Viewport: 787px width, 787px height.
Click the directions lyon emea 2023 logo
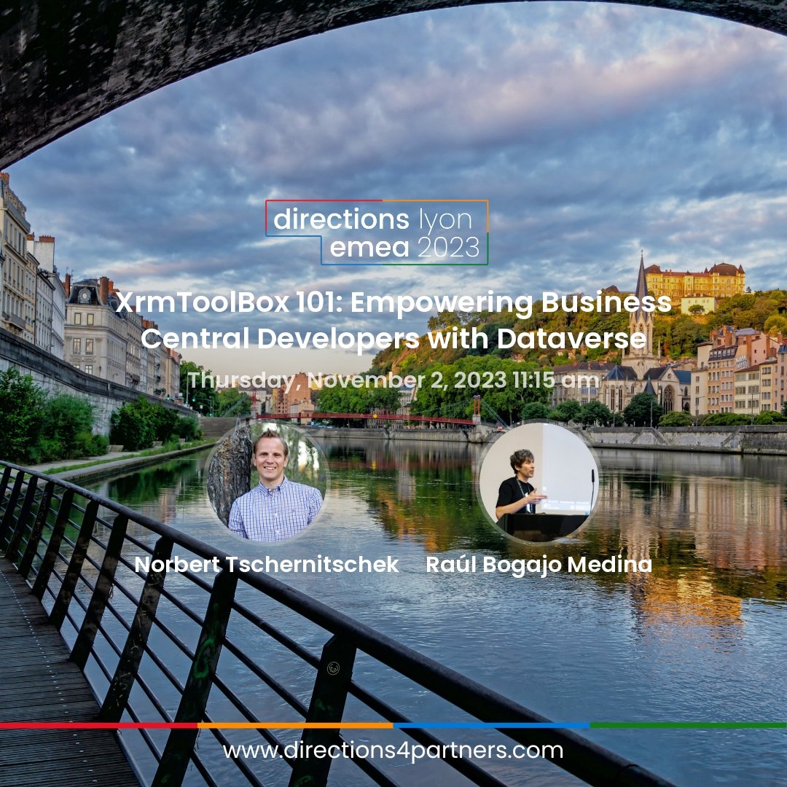tap(377, 232)
